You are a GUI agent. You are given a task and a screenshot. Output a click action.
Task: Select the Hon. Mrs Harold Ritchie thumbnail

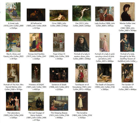(x=13, y=73)
